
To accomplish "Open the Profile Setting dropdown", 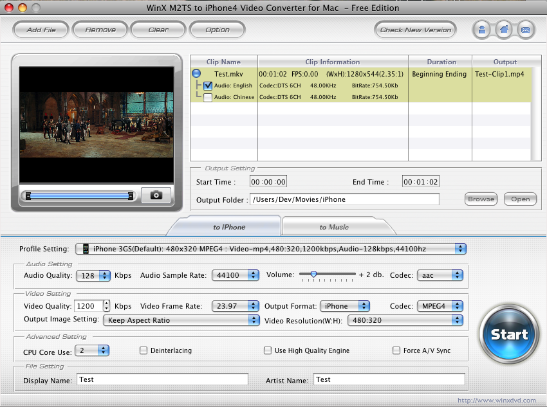I will pyautogui.click(x=271, y=249).
